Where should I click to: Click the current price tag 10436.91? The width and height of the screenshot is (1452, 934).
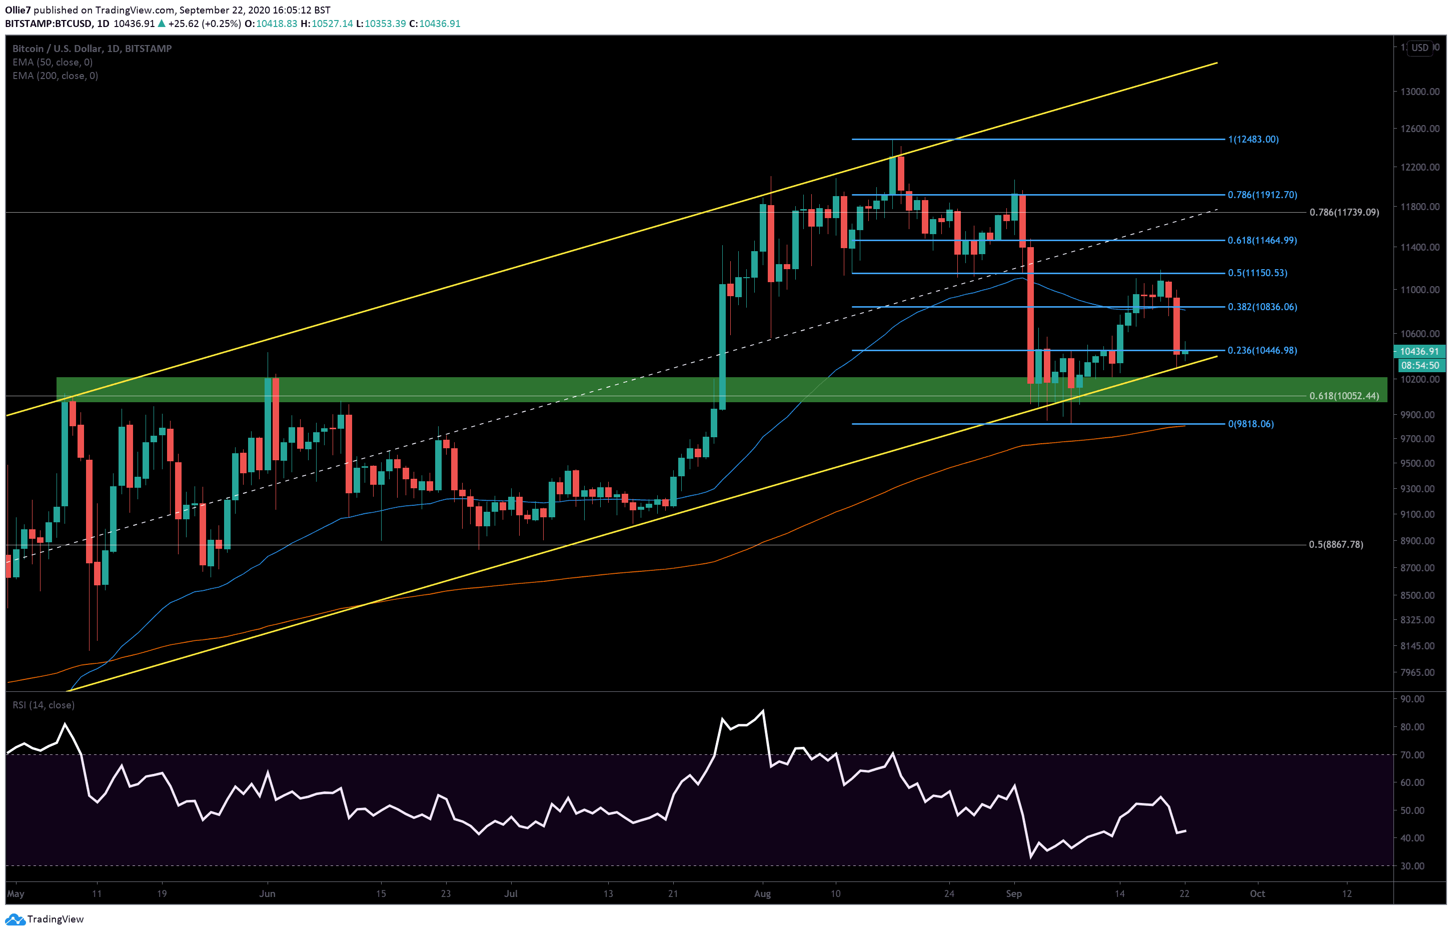1419,352
